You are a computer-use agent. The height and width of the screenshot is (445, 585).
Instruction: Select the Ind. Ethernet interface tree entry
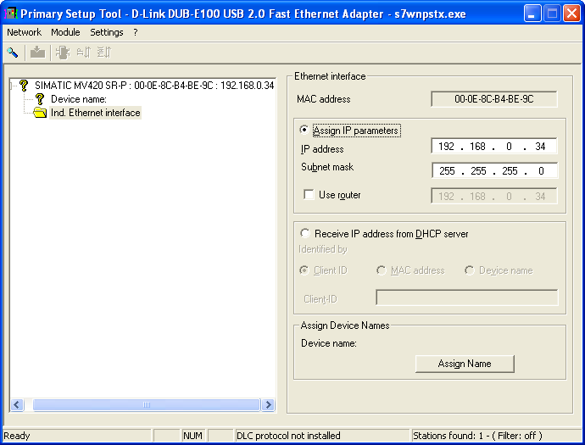96,113
